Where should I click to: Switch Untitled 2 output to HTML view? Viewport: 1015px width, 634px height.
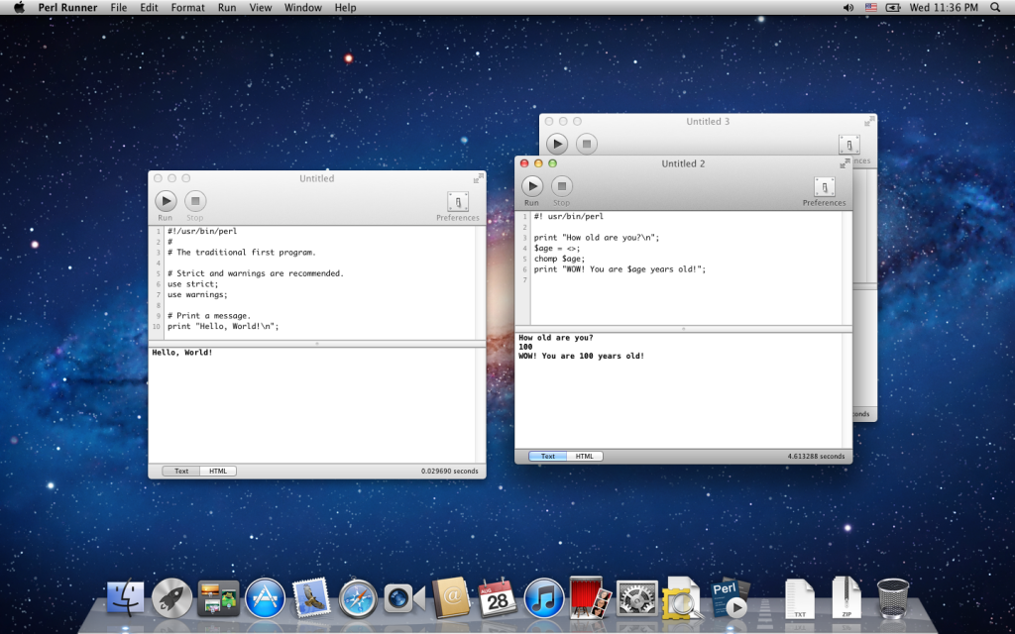[585, 456]
